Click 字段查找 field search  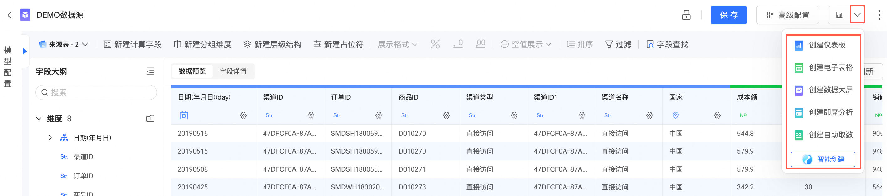click(x=667, y=45)
